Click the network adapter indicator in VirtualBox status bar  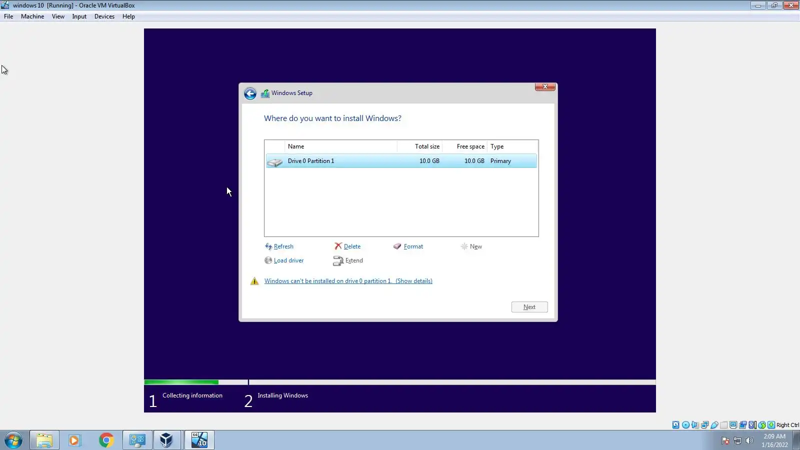click(x=704, y=425)
